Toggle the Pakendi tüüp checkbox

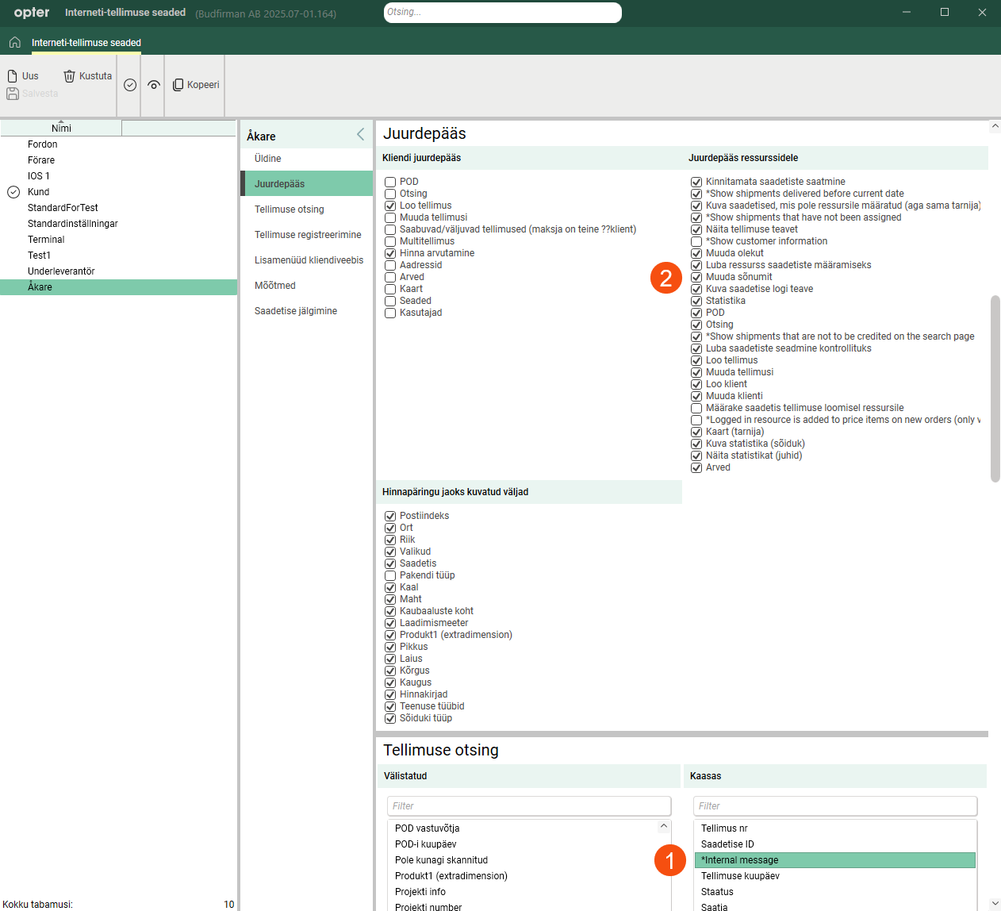click(x=390, y=575)
